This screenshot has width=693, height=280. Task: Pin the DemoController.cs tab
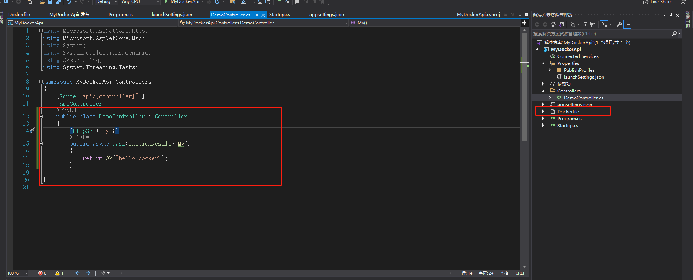(257, 15)
